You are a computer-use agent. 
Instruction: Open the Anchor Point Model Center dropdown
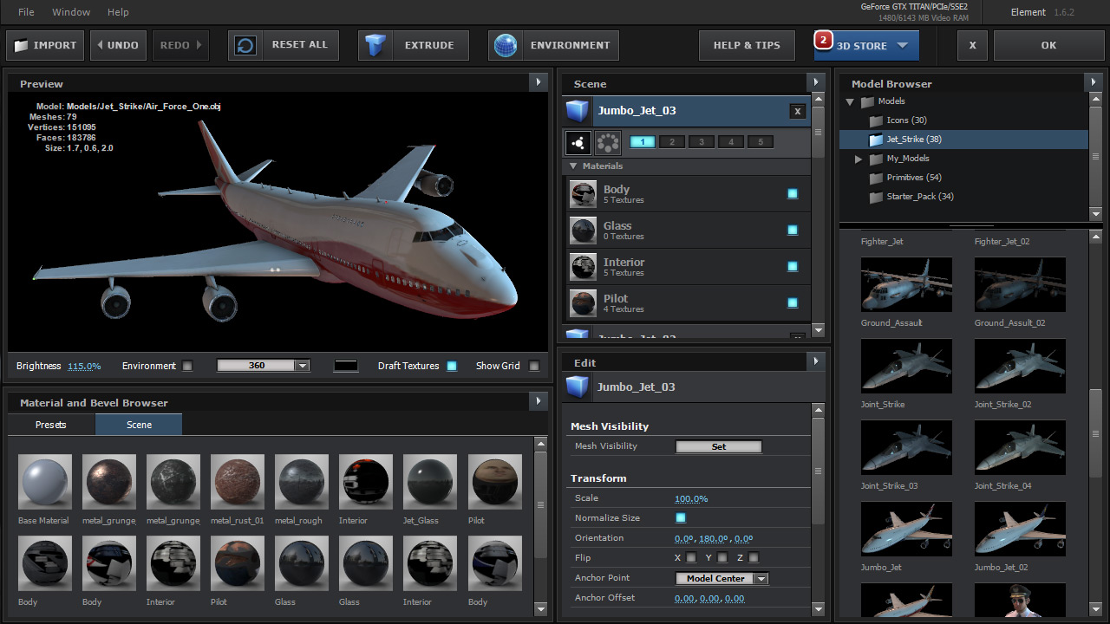pyautogui.click(x=721, y=579)
